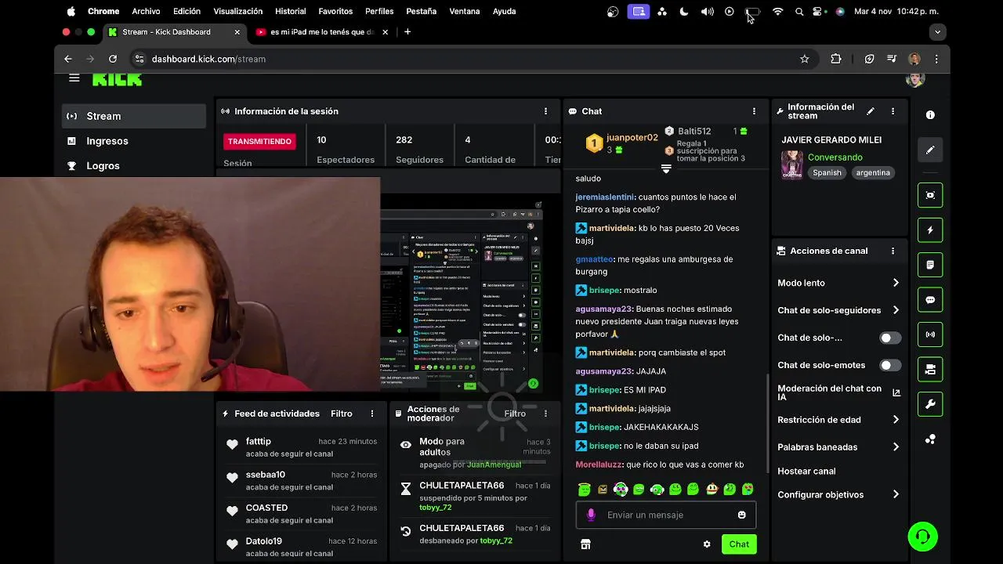Viewport: 1003px width, 564px height.
Task: Open the hamburger menu beside the Kick logo
Action: 74,78
